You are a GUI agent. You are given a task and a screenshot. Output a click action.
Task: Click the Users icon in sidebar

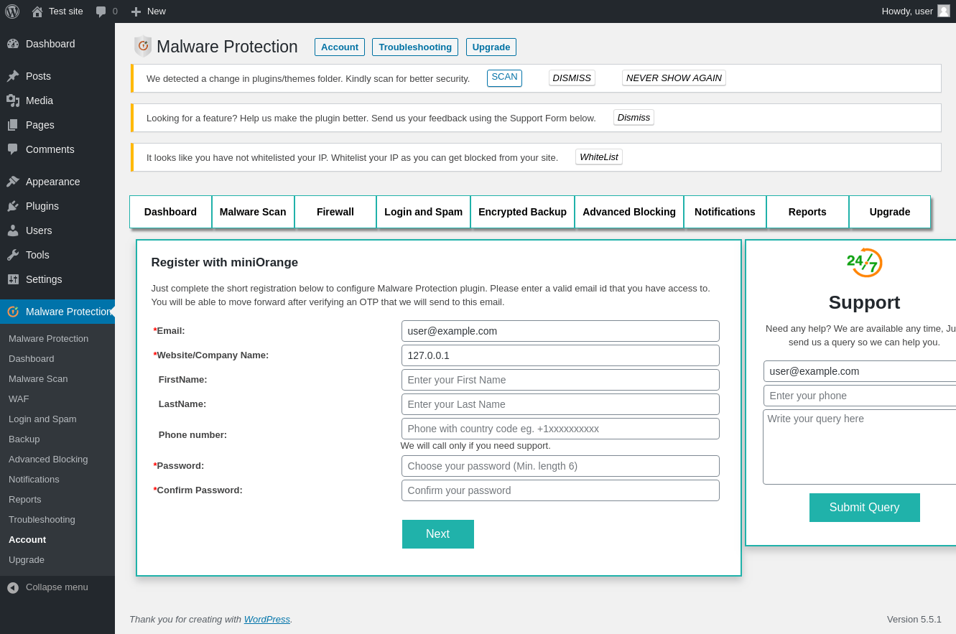click(x=13, y=230)
